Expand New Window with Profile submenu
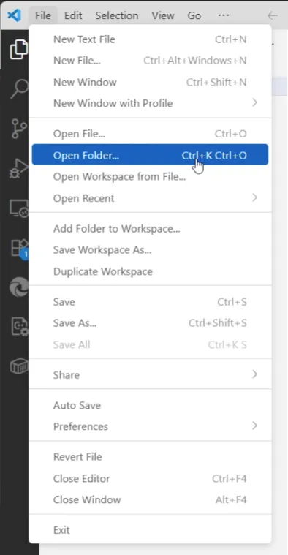 click(150, 103)
